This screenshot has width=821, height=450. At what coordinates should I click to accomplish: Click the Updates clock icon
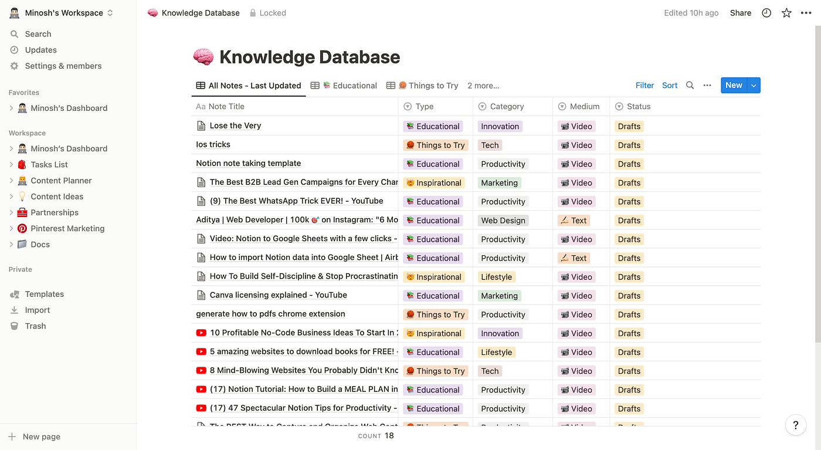point(15,50)
